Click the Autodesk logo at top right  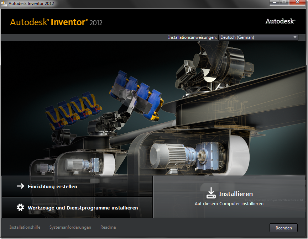(x=280, y=21)
